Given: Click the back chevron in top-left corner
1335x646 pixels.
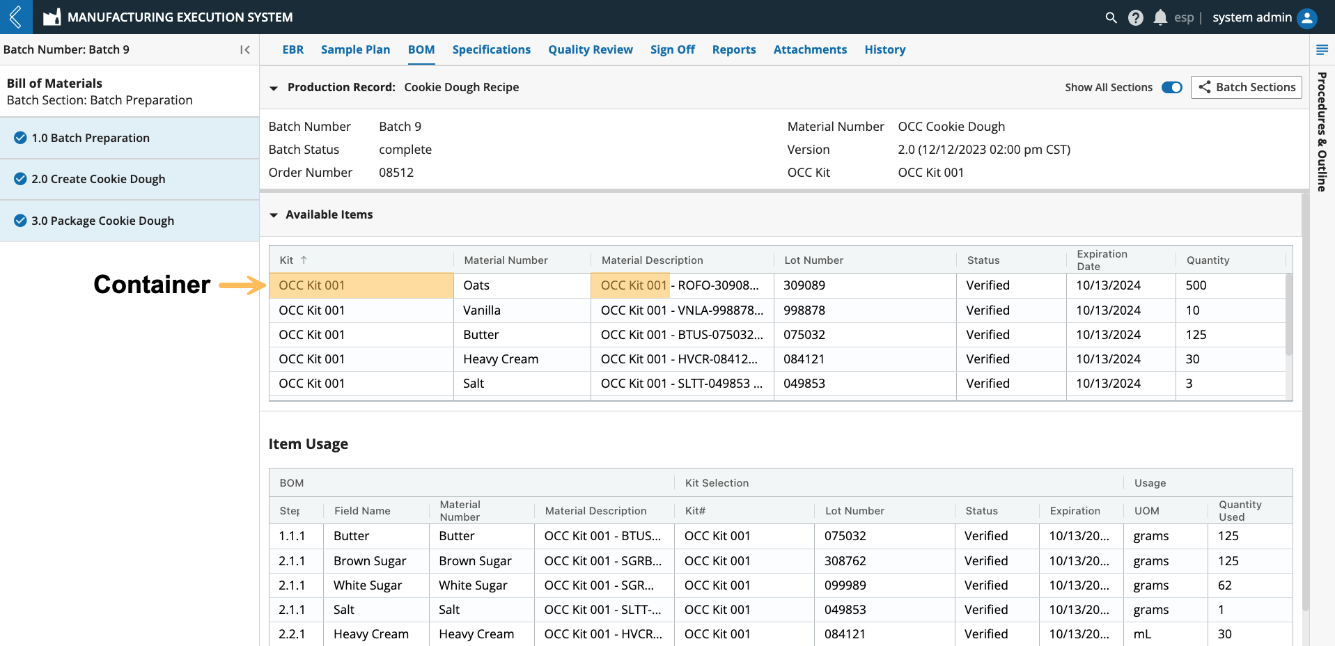Looking at the screenshot, I should pos(15,17).
